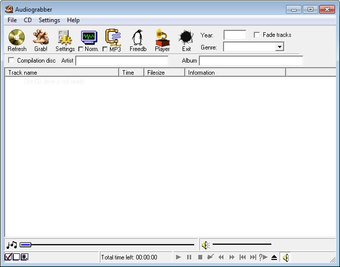Open the Settings menu
The height and width of the screenshot is (267, 340).
(x=49, y=20)
